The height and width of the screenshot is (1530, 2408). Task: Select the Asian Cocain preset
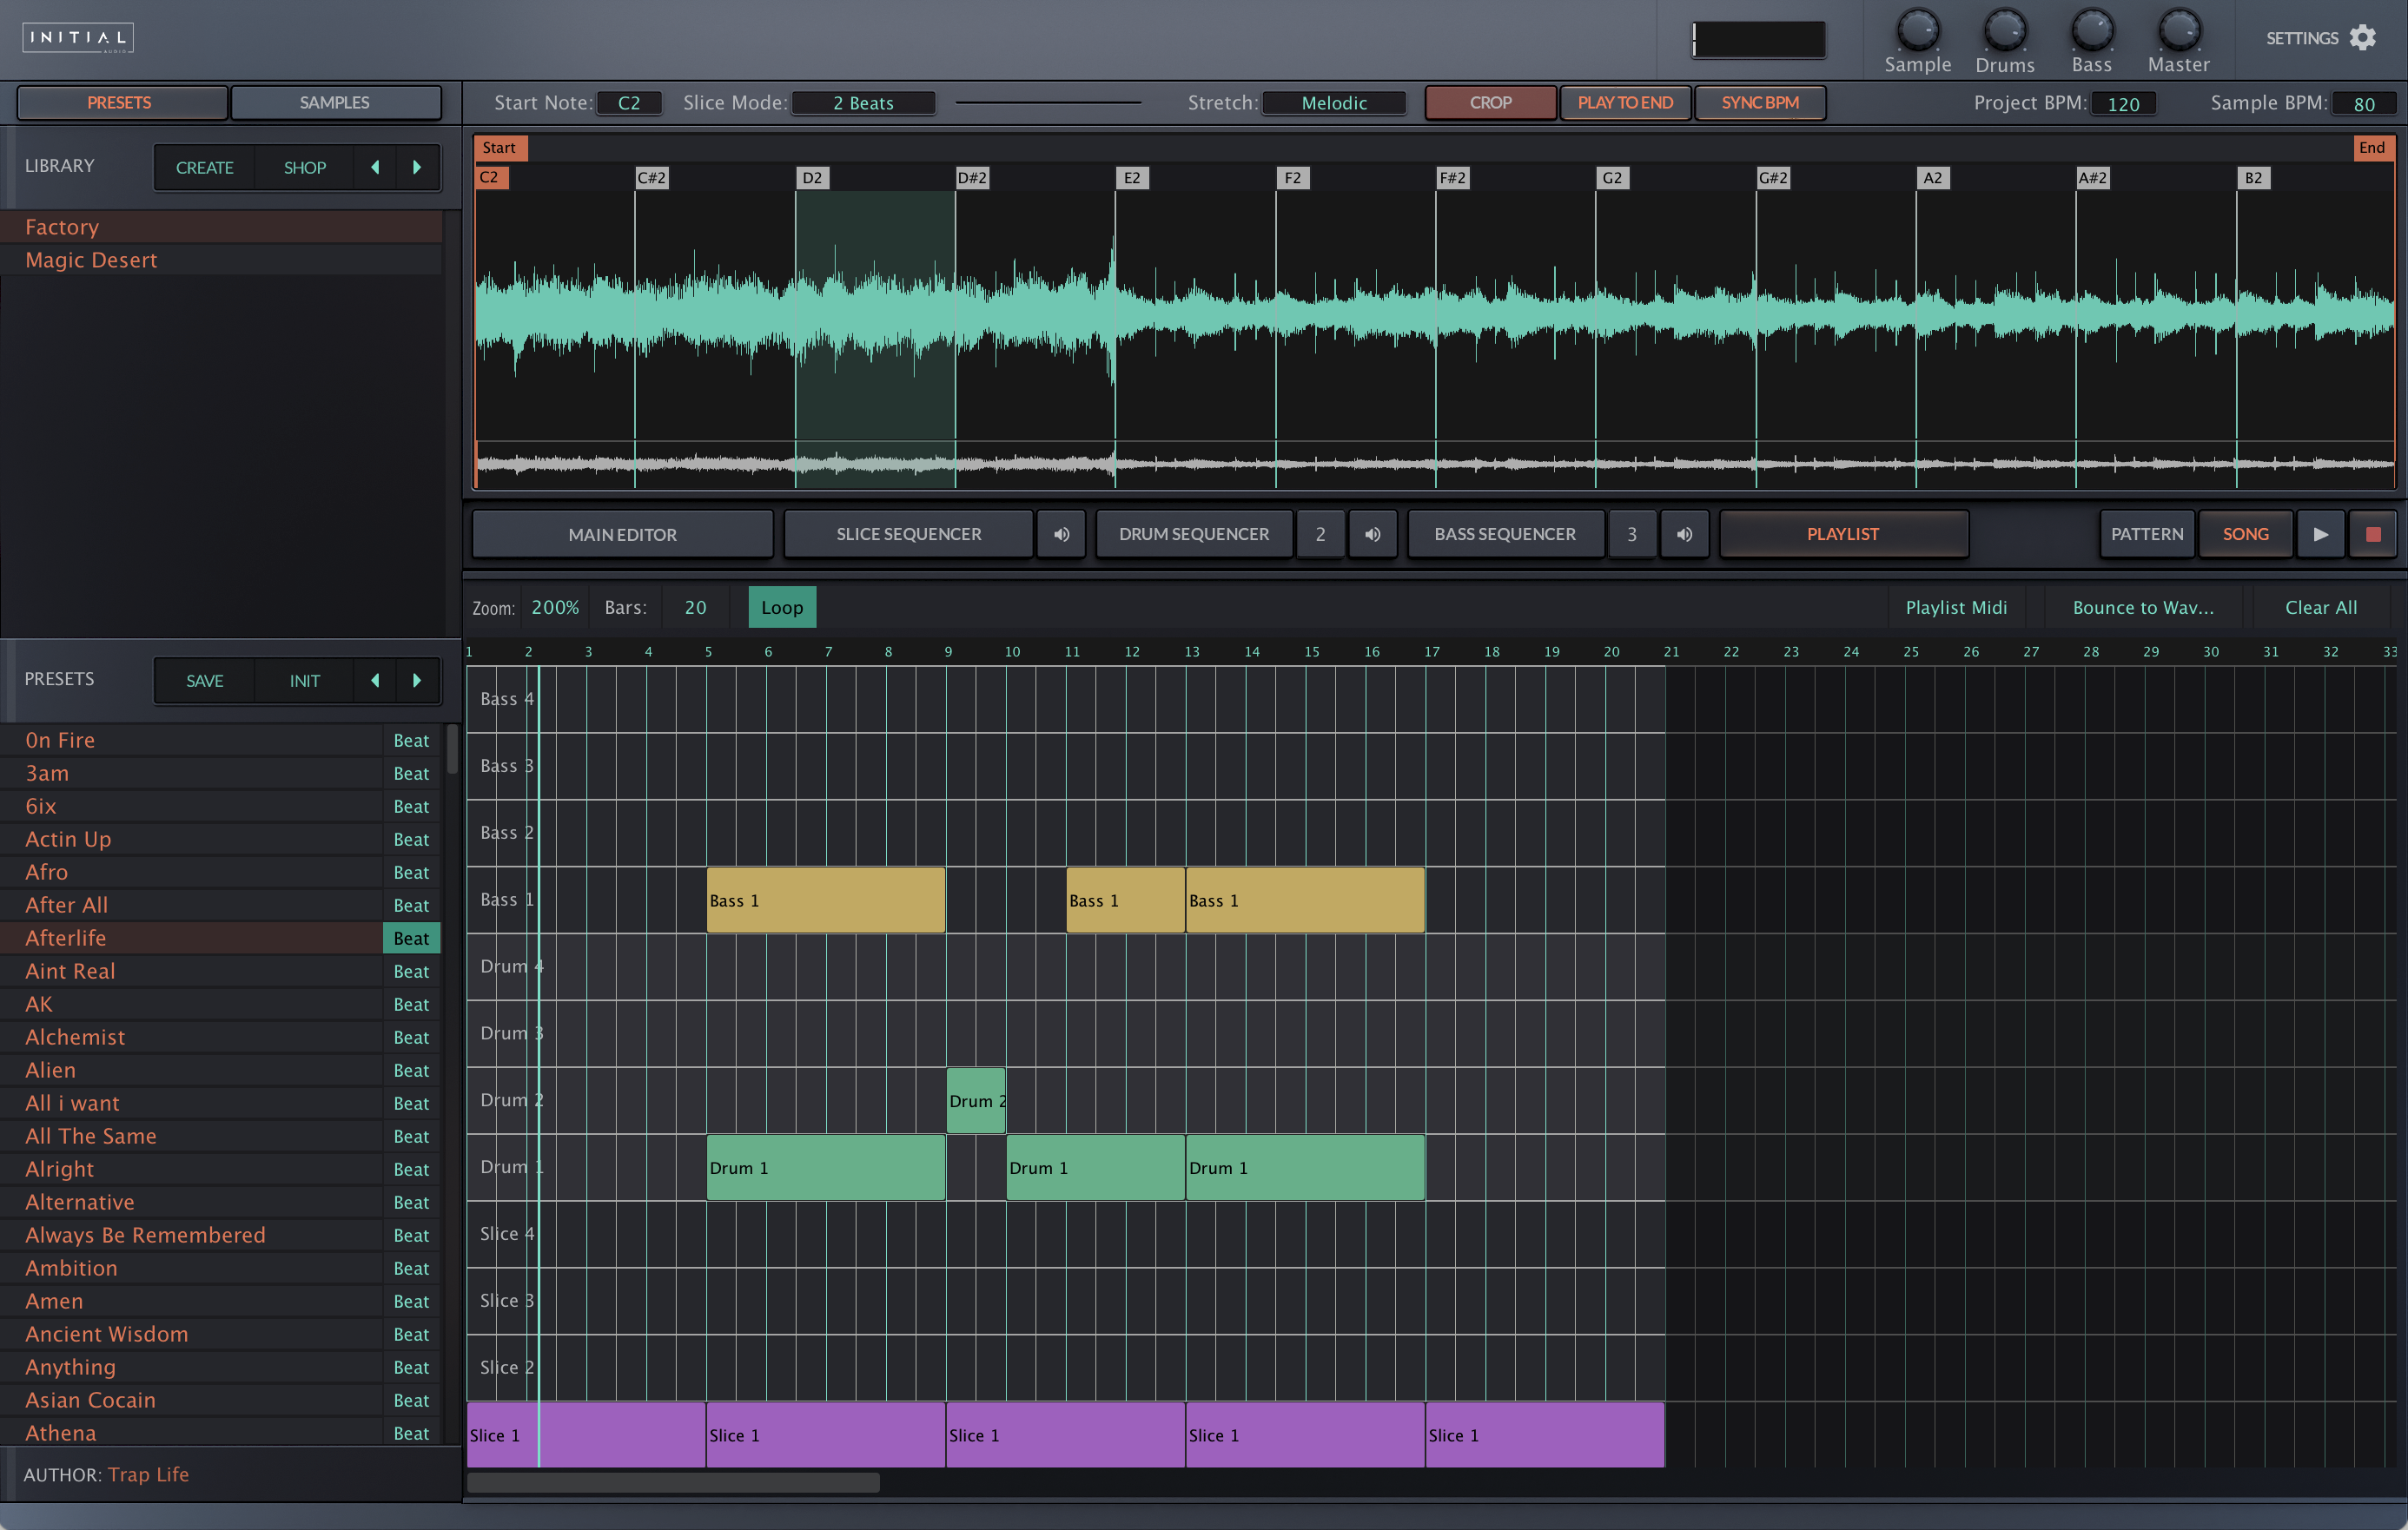190,1399
